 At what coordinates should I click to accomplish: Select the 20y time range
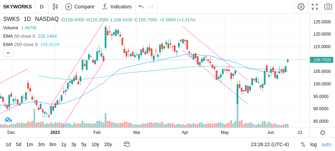tap(108, 145)
